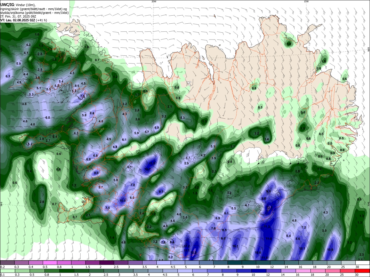Screen dimensions: 370x277
Task: Click the '10.6' precipitation value
Action: (x=258, y=253)
